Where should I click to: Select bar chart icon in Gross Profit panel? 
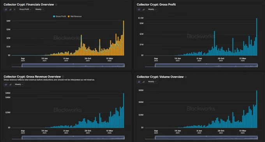pos(139,9)
